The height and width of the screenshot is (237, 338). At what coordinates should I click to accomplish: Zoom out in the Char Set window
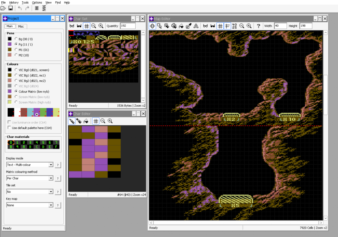tap(94, 26)
